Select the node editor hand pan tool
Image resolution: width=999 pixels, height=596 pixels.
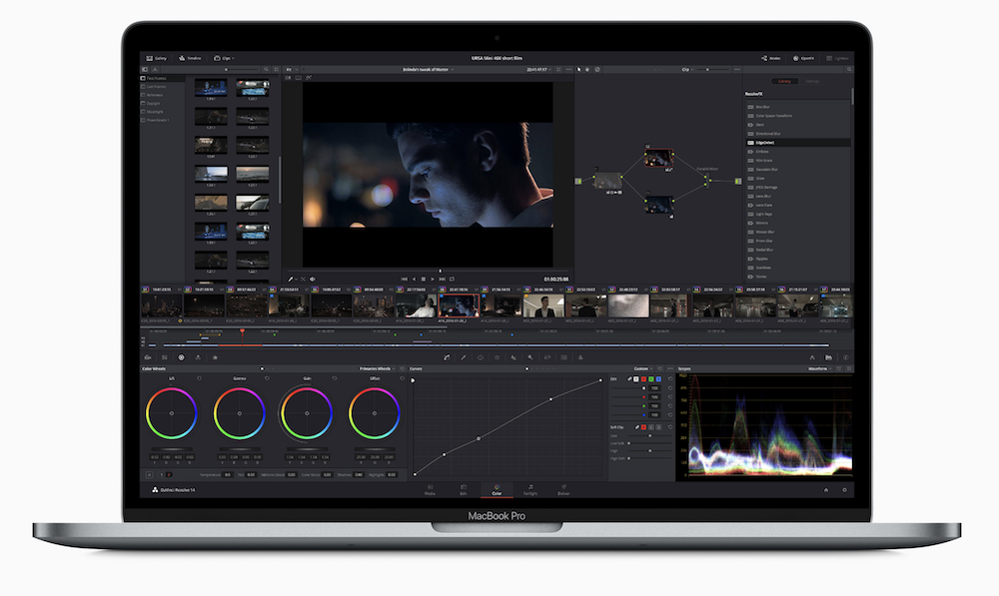click(587, 70)
